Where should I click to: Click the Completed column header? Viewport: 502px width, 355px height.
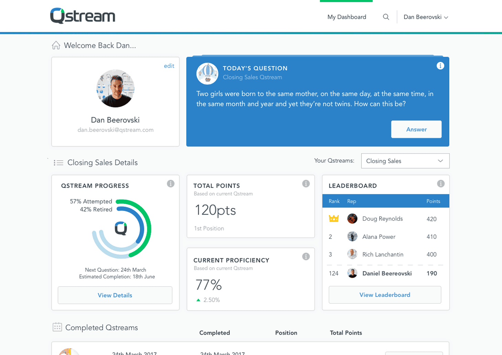[215, 333]
